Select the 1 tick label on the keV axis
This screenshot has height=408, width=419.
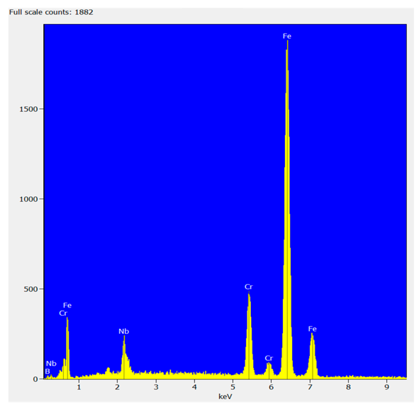(x=79, y=387)
